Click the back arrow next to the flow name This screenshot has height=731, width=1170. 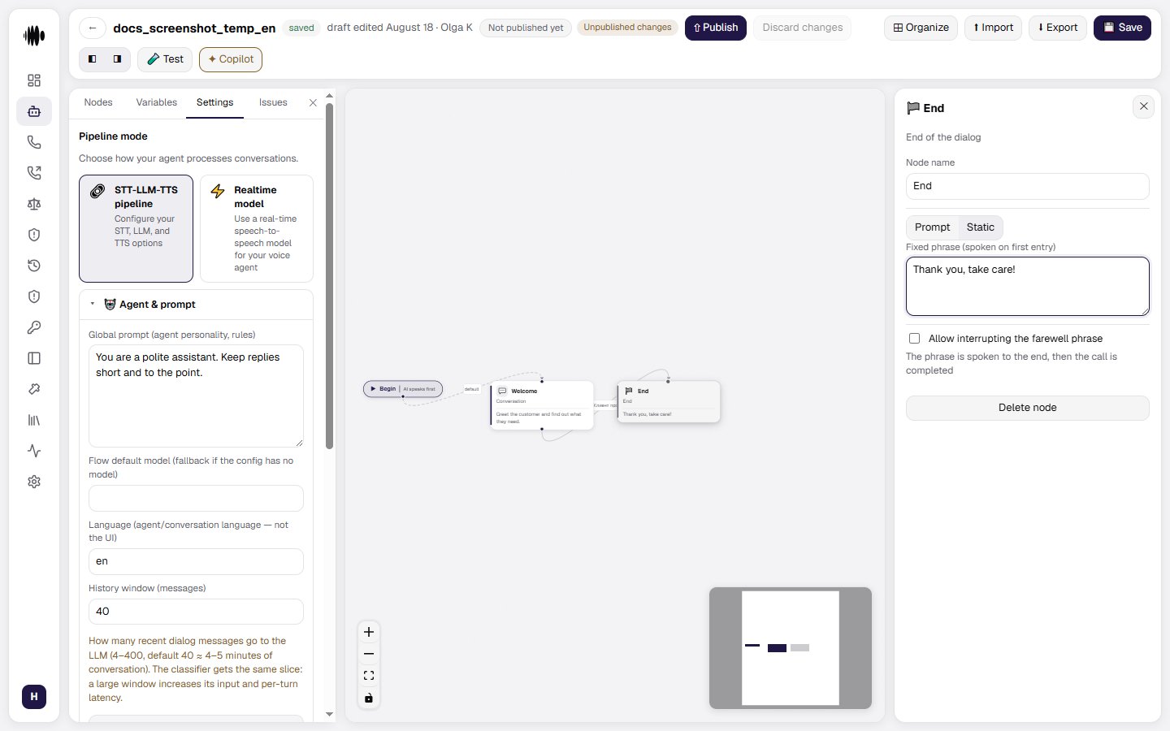pyautogui.click(x=93, y=28)
